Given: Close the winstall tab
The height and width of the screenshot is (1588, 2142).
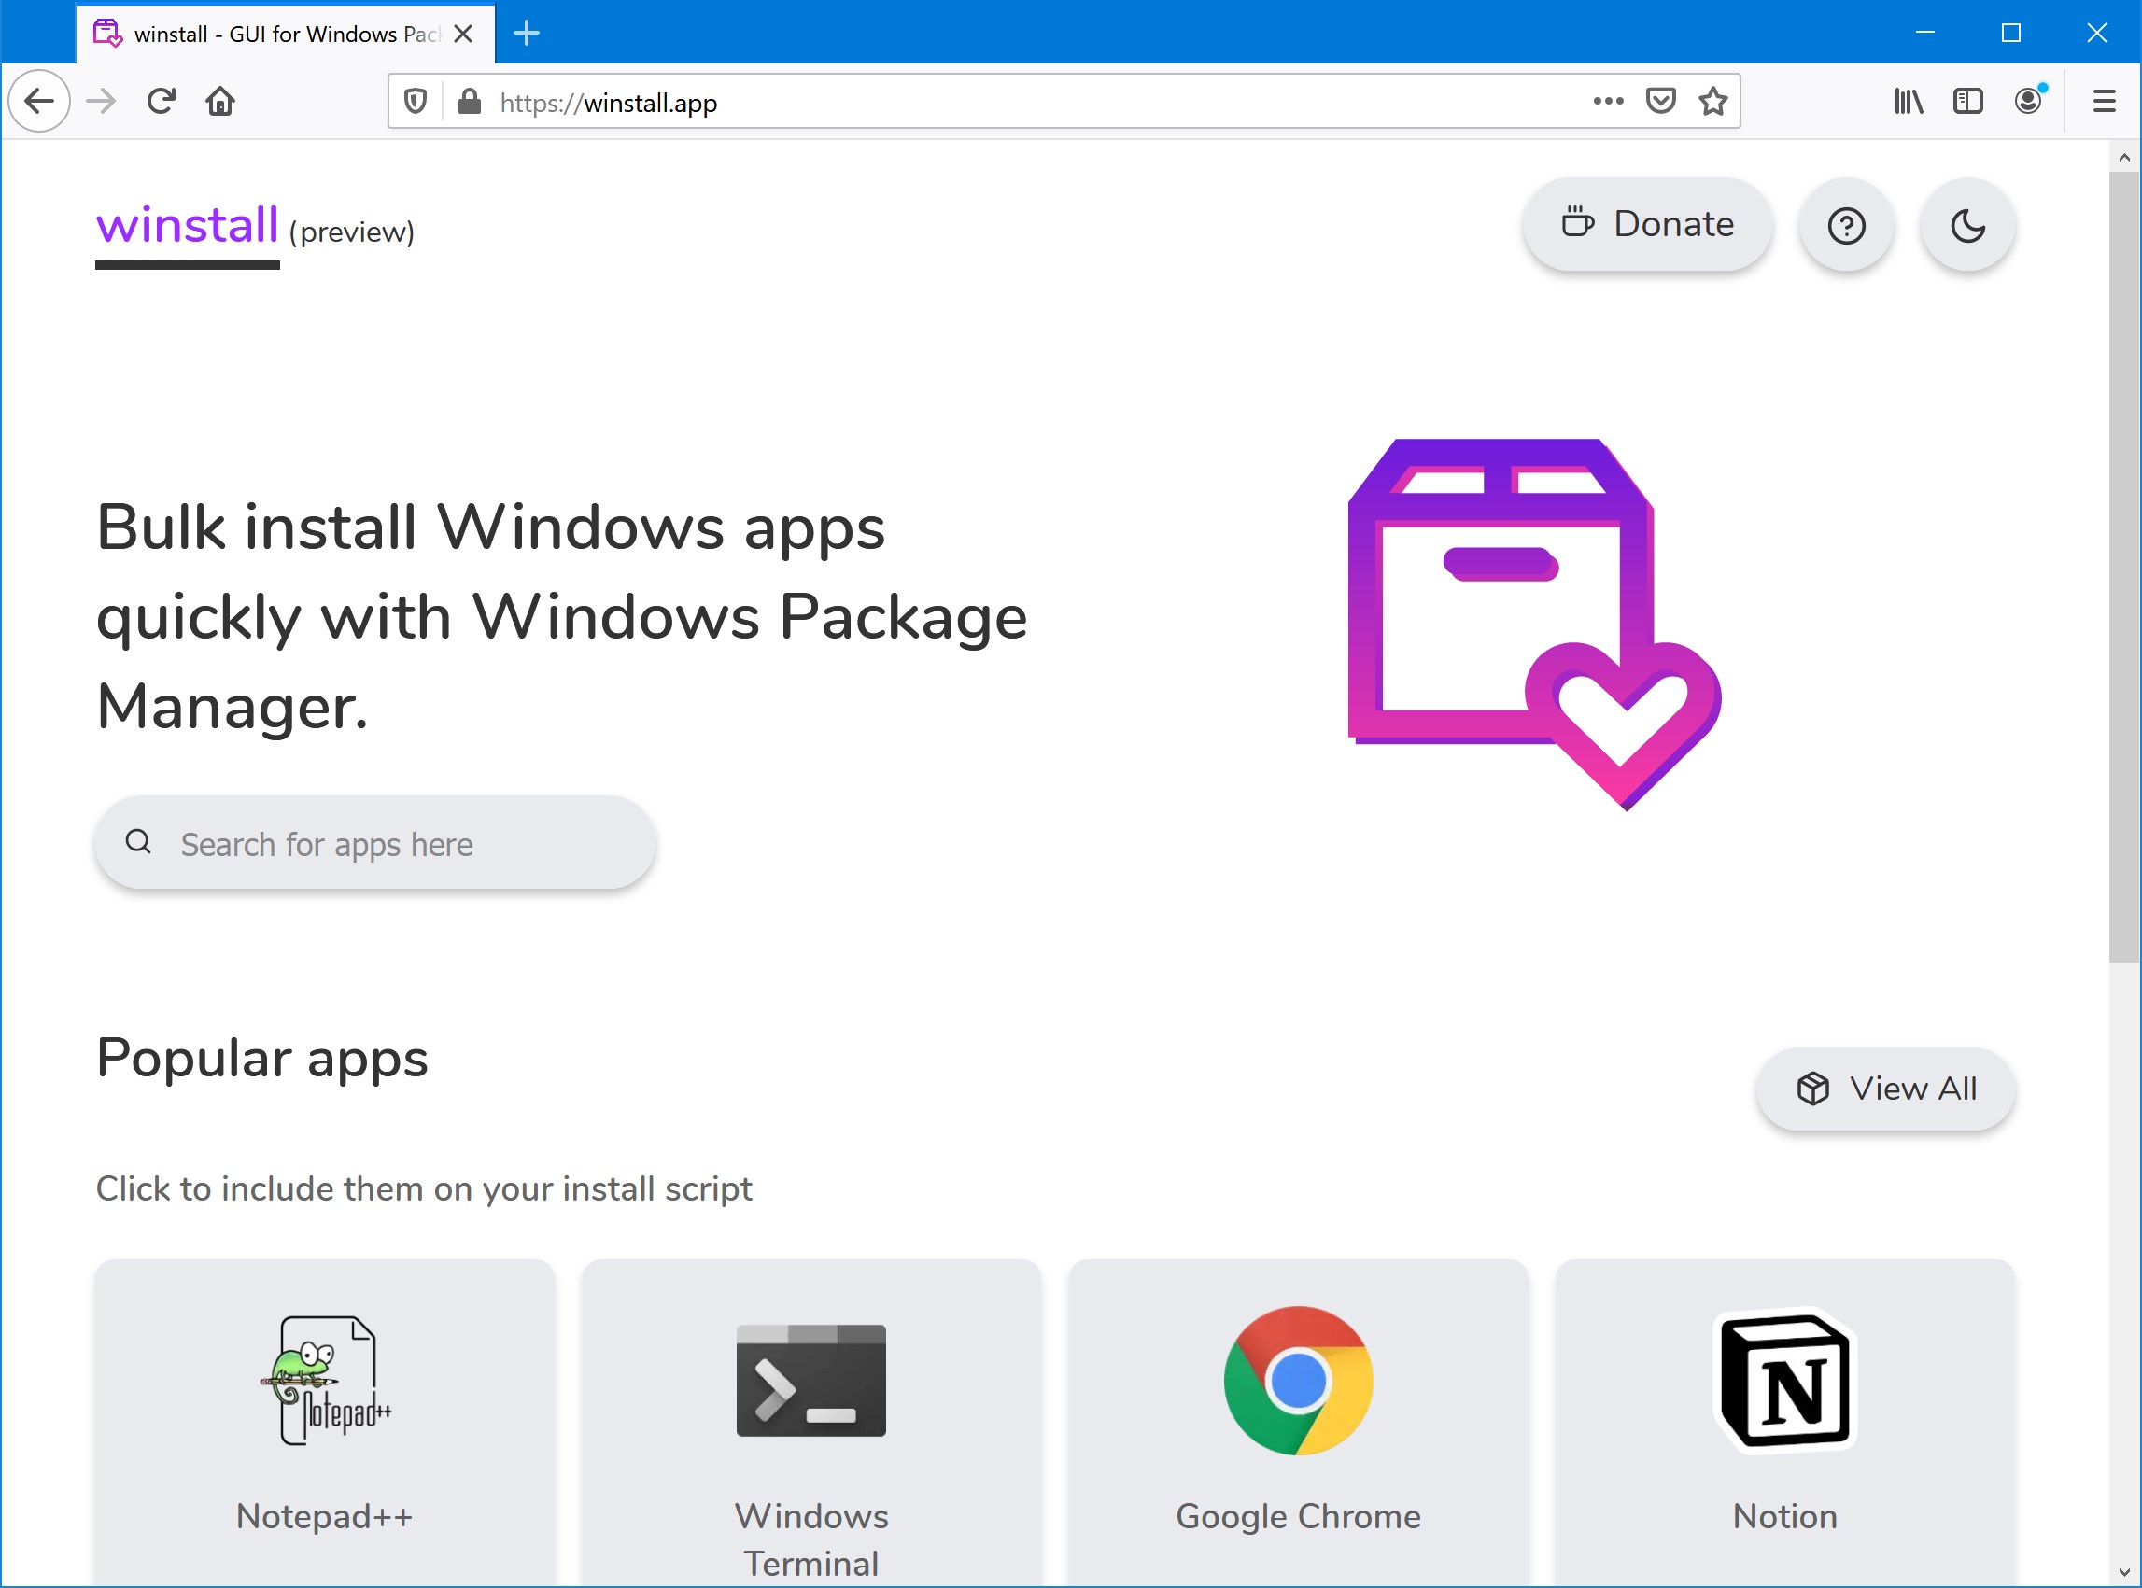Looking at the screenshot, I should click(x=463, y=34).
